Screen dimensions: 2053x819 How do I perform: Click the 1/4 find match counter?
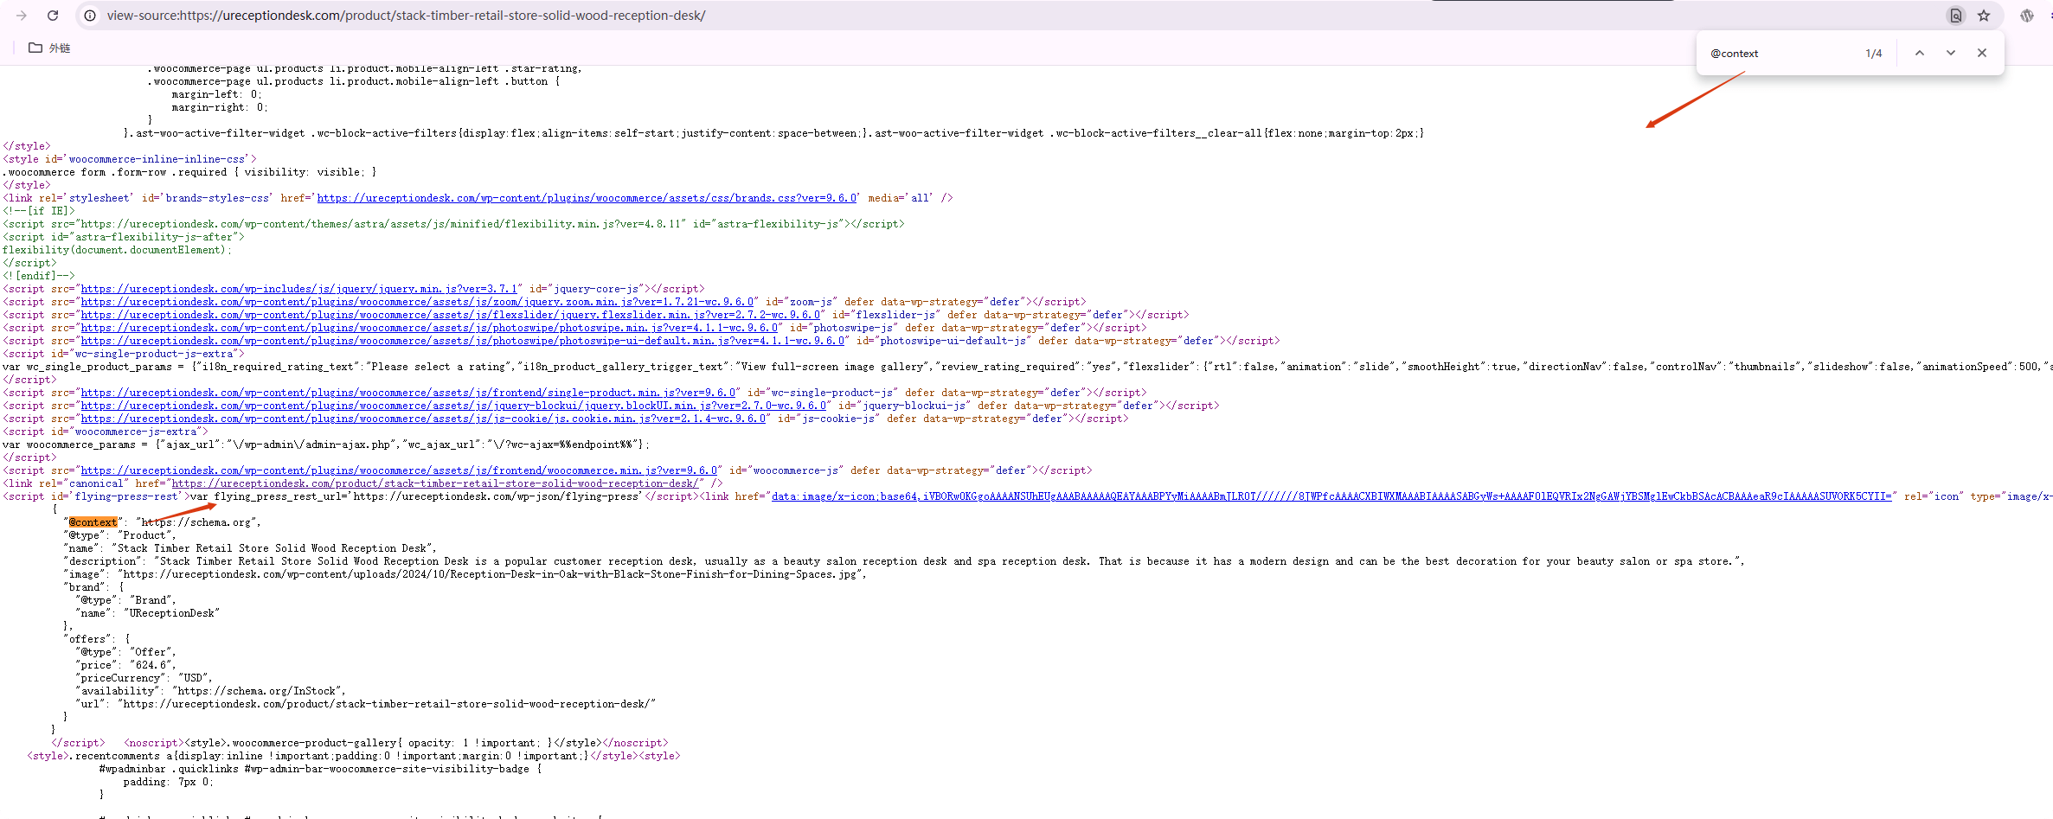[1874, 54]
